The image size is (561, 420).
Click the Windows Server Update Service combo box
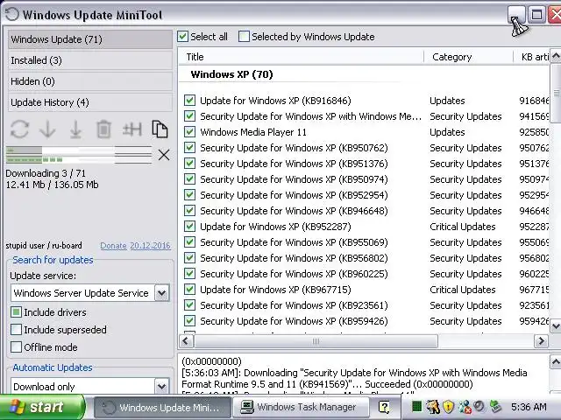pyautogui.click(x=90, y=293)
